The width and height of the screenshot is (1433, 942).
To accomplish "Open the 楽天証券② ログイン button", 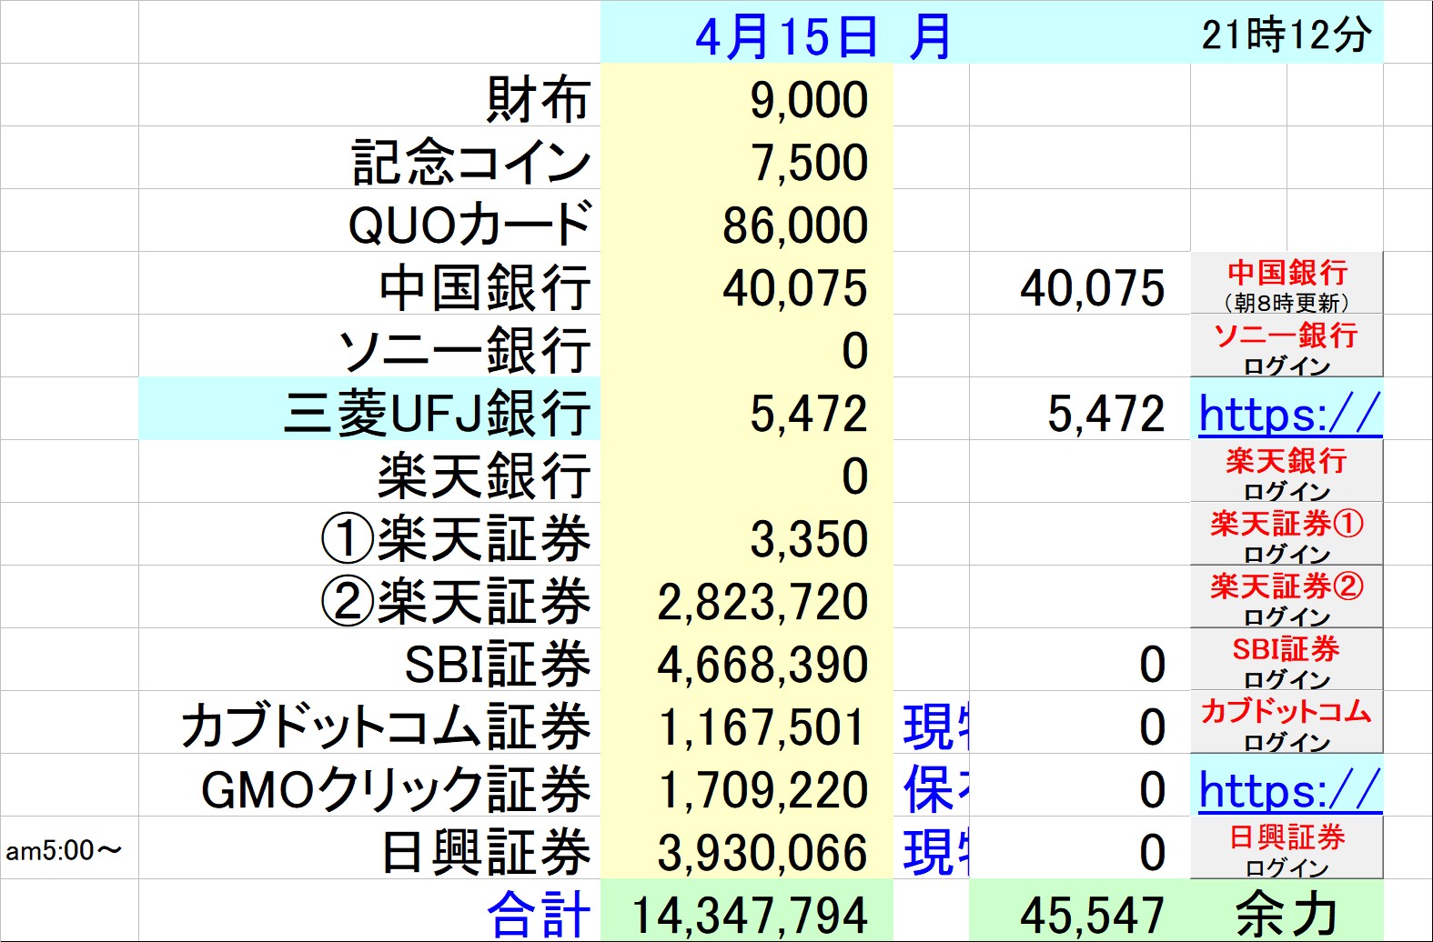I will click(1287, 597).
